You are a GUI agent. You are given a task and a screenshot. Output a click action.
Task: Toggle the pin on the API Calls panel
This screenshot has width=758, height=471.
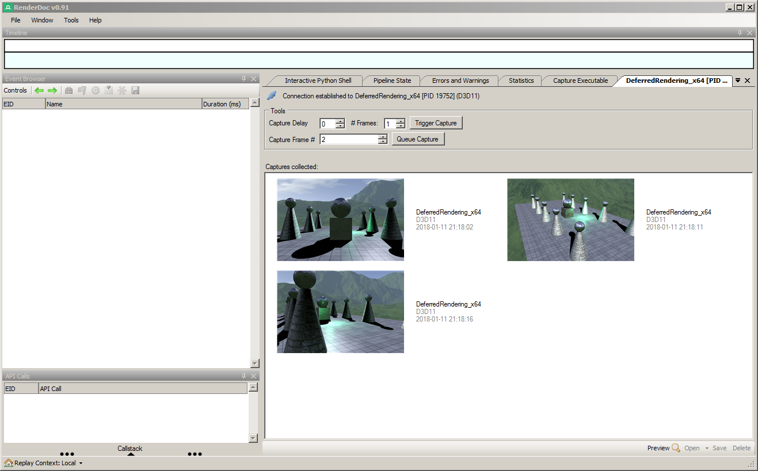(x=245, y=376)
